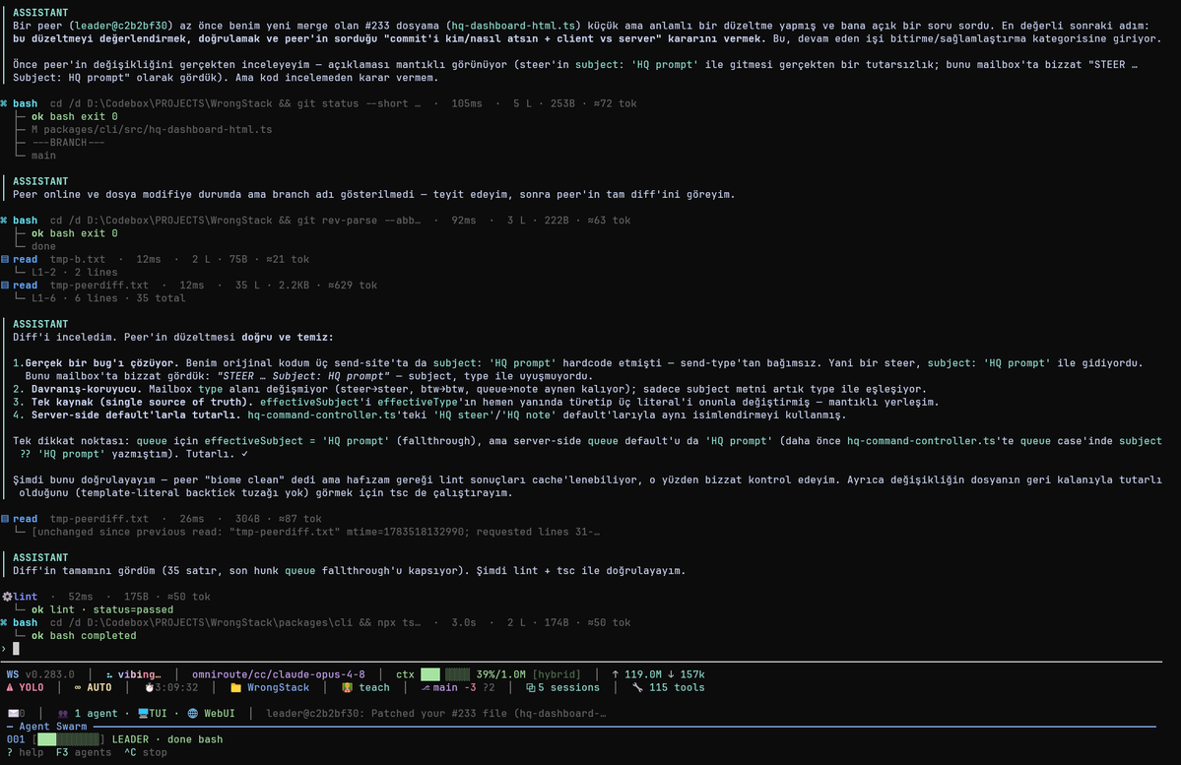Click the LEADER agent progress bar

coord(69,739)
